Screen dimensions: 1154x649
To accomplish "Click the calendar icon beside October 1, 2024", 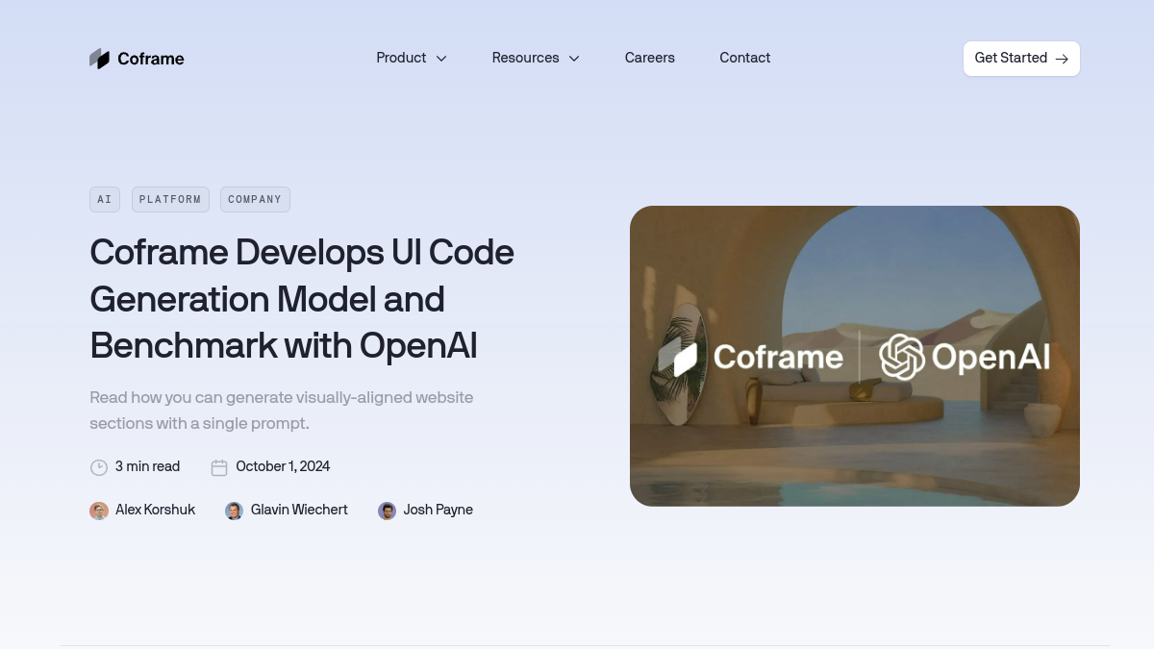I will [219, 467].
